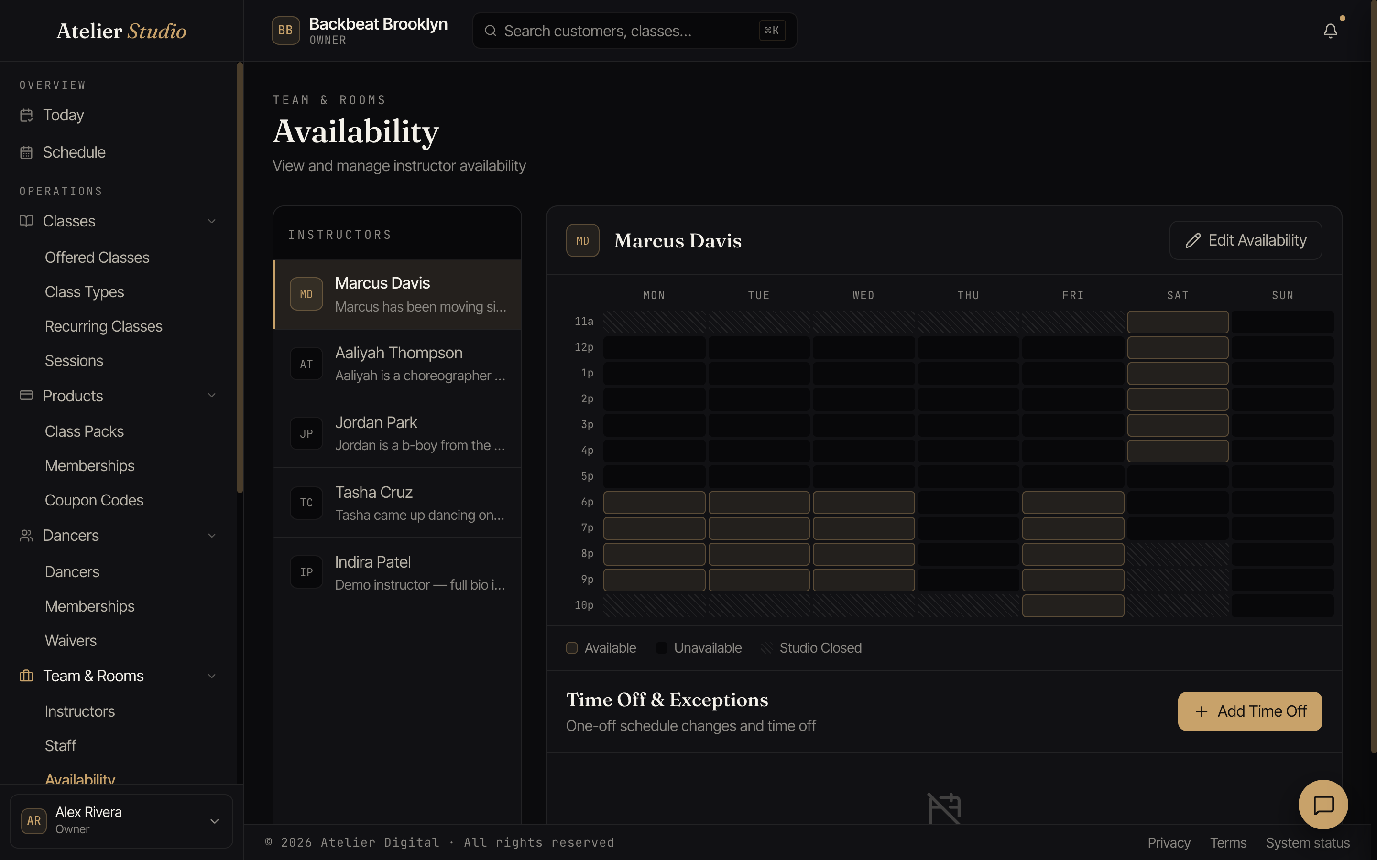Click the crossed-out calendar empty-state icon
Viewport: 1377px width, 860px height.
tap(945, 808)
